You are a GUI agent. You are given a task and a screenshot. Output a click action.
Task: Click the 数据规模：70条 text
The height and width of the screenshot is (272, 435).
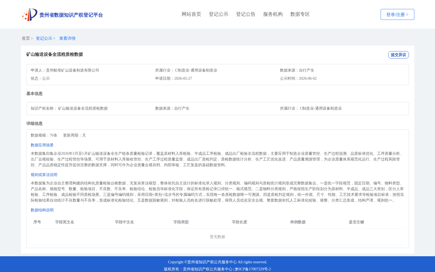pos(44,135)
